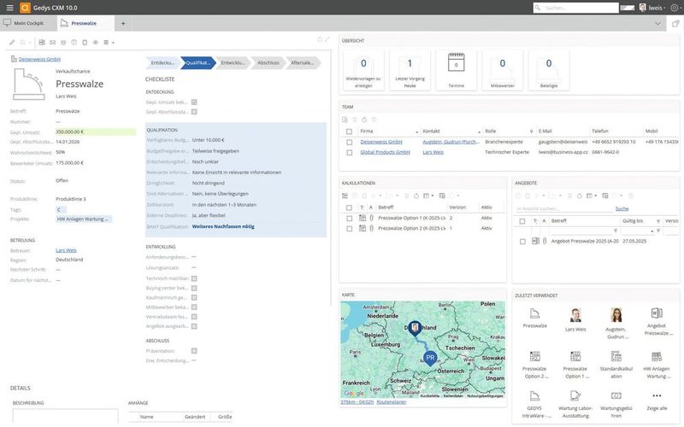Sort by Firma column arrow

click(416, 132)
